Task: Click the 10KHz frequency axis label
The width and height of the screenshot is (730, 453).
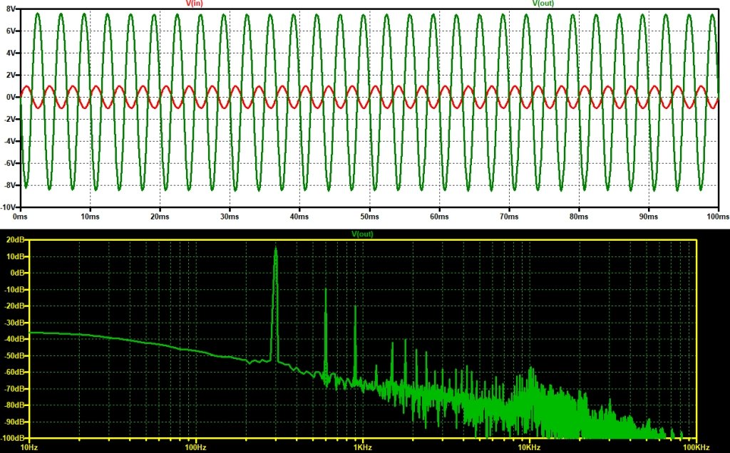Action: coord(528,447)
